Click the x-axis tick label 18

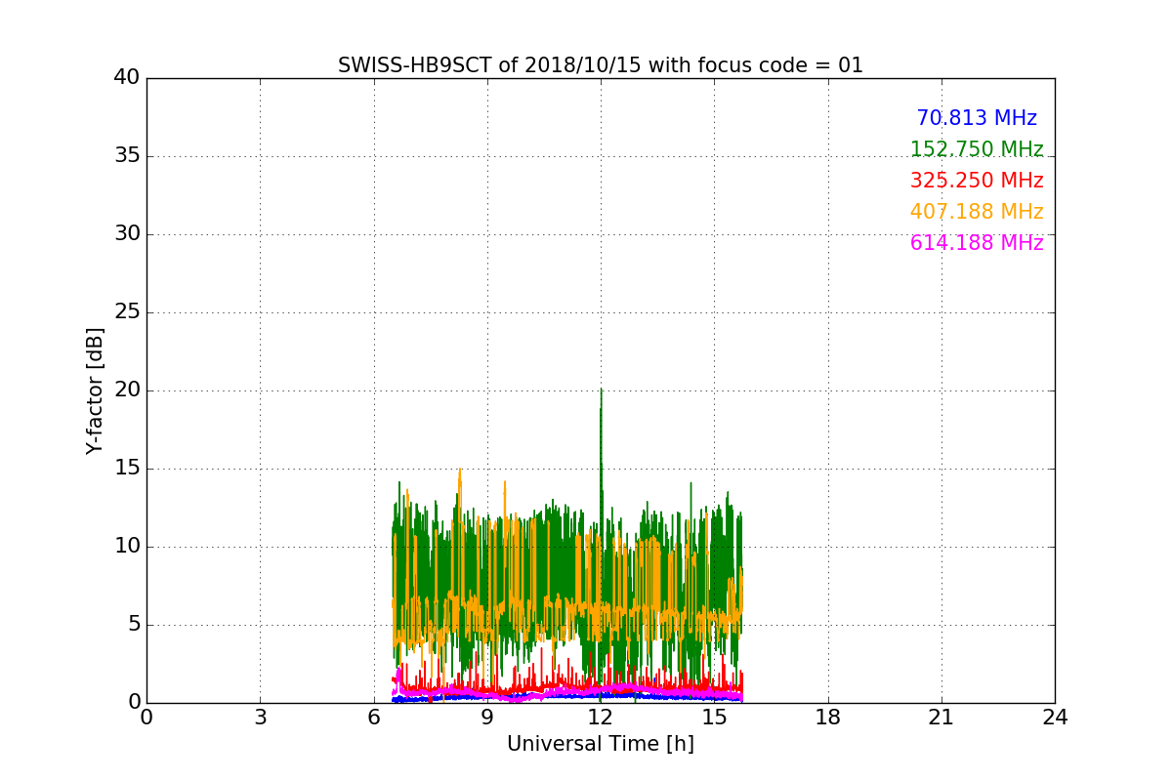(x=828, y=717)
